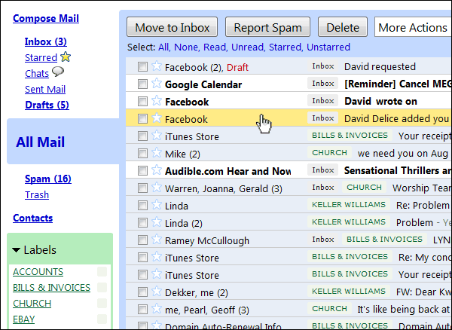The height and width of the screenshot is (330, 452).
Task: Go to the Starred folder
Action: pyautogui.click(x=41, y=58)
